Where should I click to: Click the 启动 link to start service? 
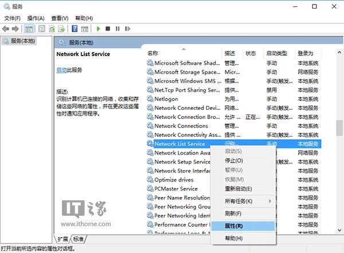point(61,70)
